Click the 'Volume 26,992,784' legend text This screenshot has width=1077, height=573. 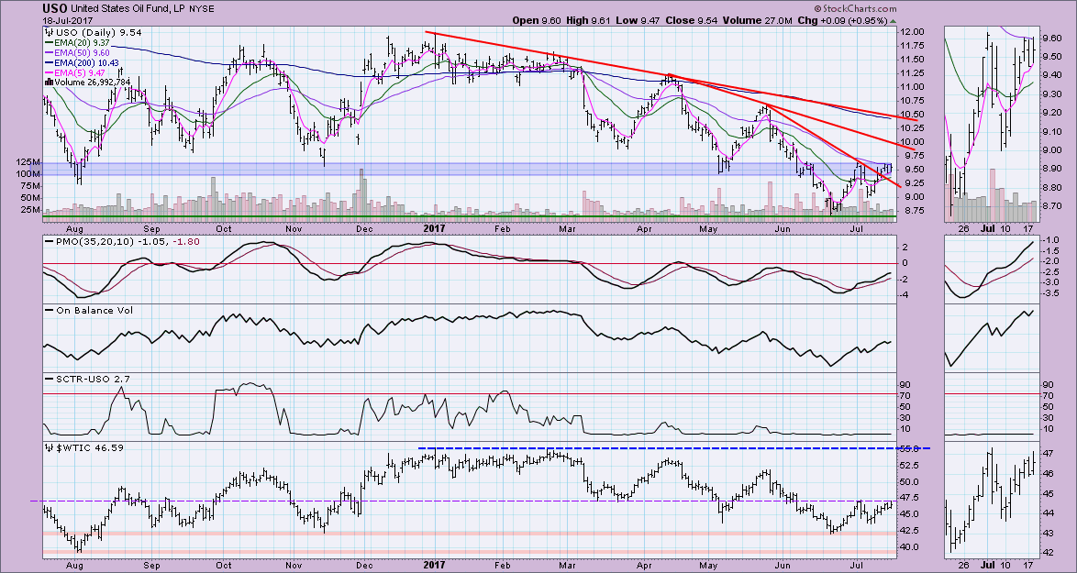coord(93,82)
